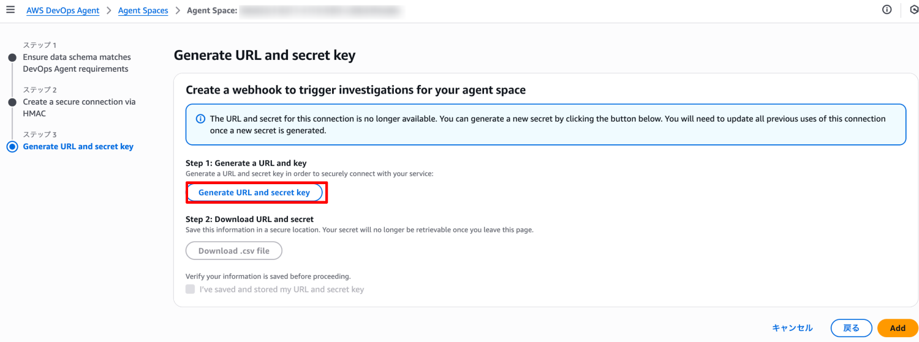Click the info icon in the blue alert banner
The height and width of the screenshot is (342, 919).
coord(200,119)
